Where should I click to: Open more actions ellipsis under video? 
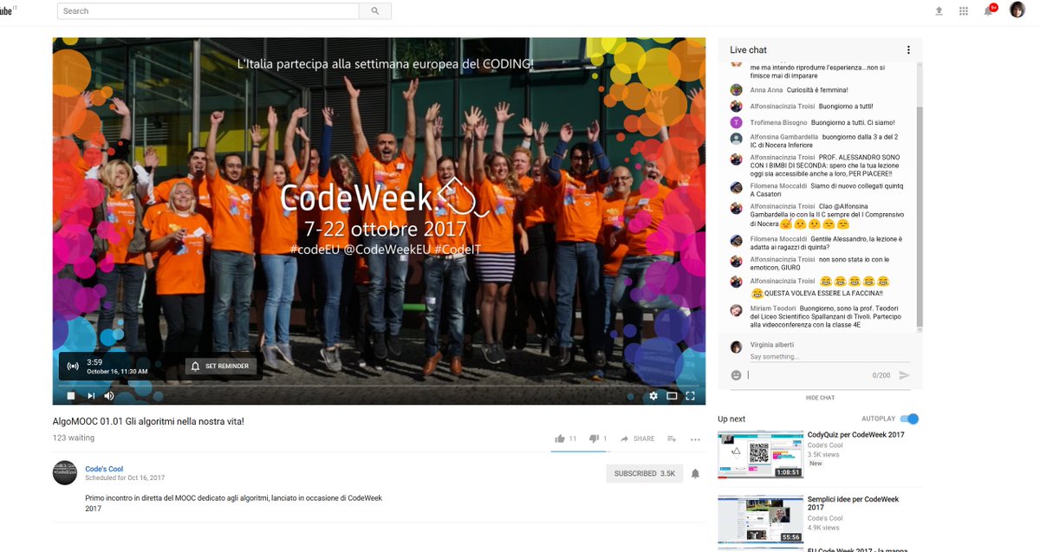[x=695, y=439]
